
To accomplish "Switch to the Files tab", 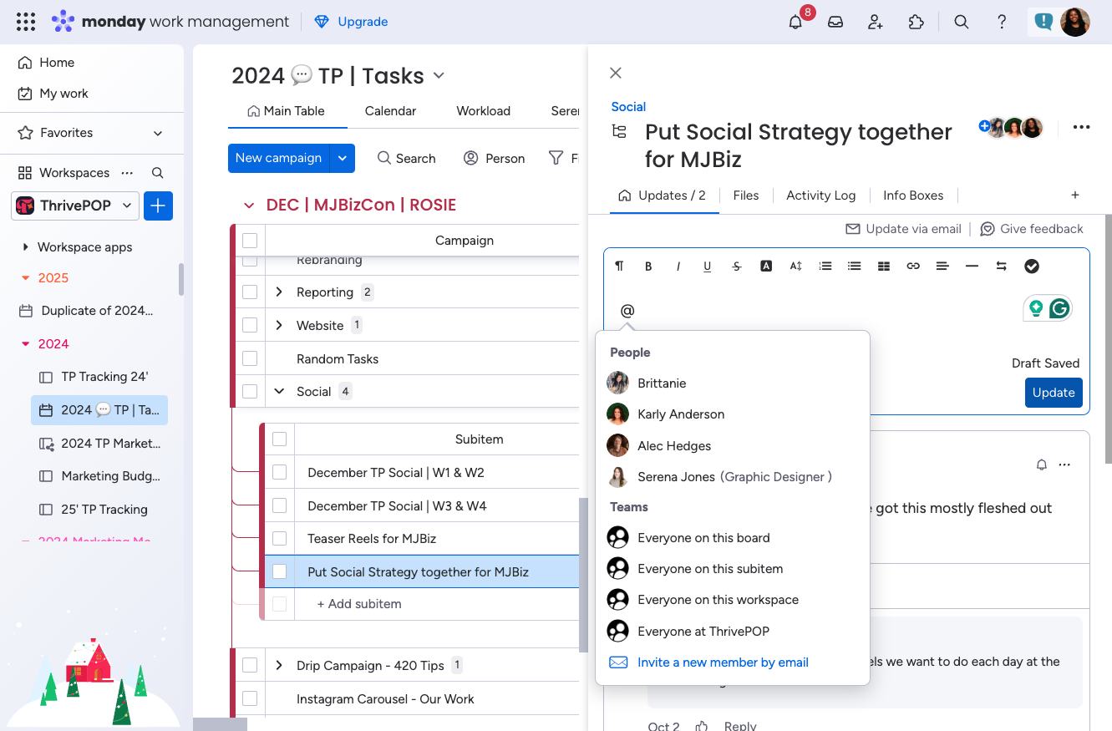I will click(746, 195).
